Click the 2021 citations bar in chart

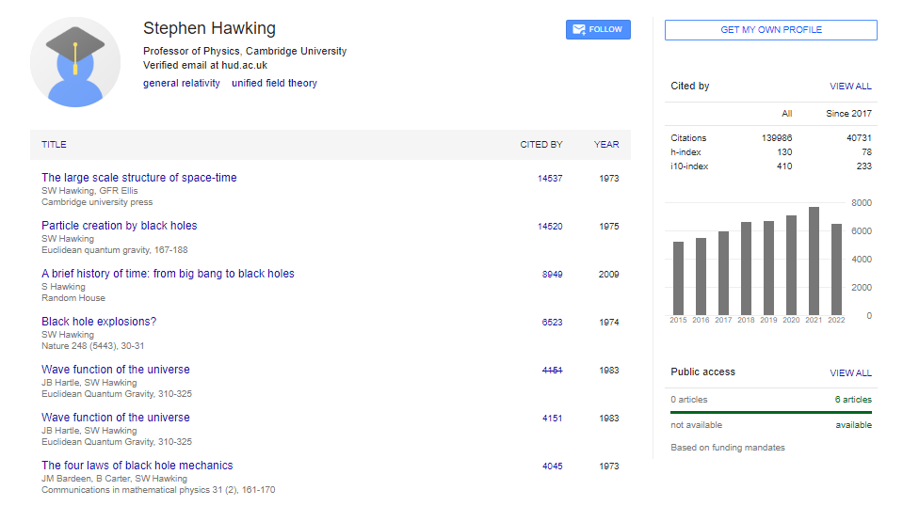coord(814,261)
